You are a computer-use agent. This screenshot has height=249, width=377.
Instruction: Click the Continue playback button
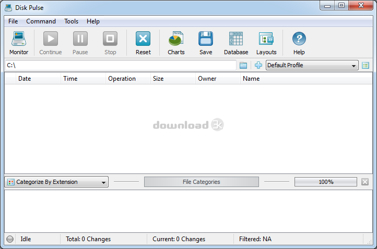51,43
